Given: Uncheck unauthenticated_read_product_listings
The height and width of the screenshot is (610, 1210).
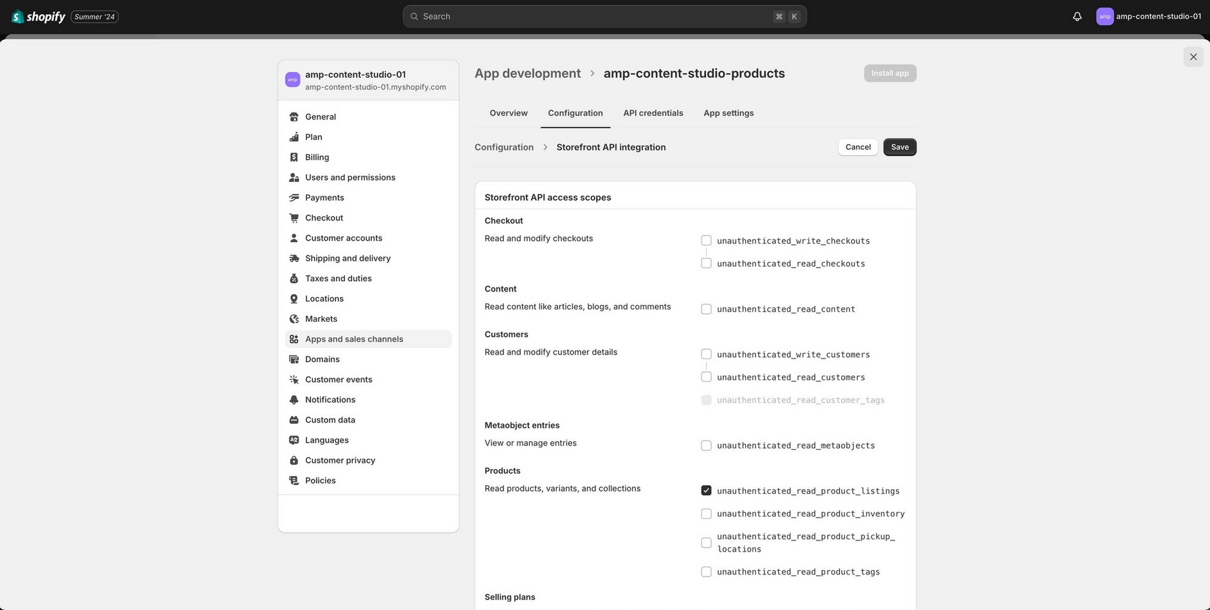Looking at the screenshot, I should pyautogui.click(x=706, y=490).
